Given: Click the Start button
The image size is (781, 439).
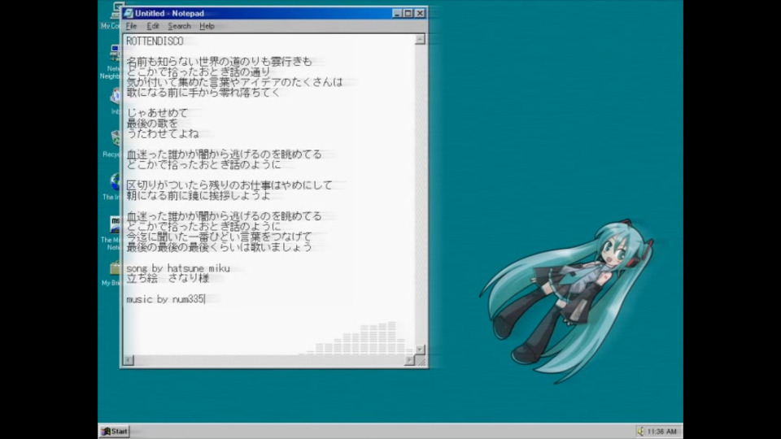Looking at the screenshot, I should pos(115,431).
